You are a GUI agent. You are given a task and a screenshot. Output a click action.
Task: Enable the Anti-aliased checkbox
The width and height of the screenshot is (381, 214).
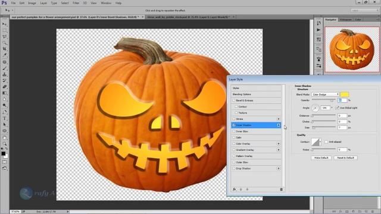click(326, 141)
